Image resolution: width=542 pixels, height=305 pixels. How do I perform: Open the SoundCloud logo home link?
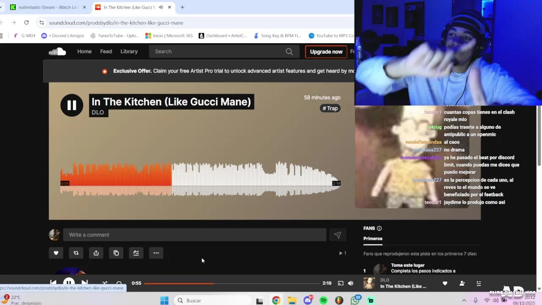coord(57,52)
